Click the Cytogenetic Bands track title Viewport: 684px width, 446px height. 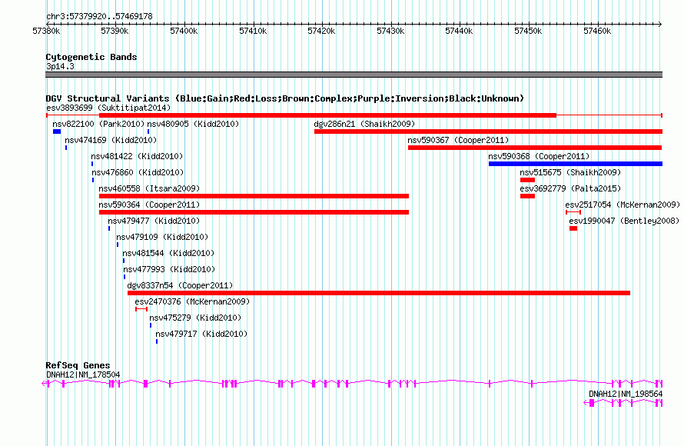(x=91, y=57)
